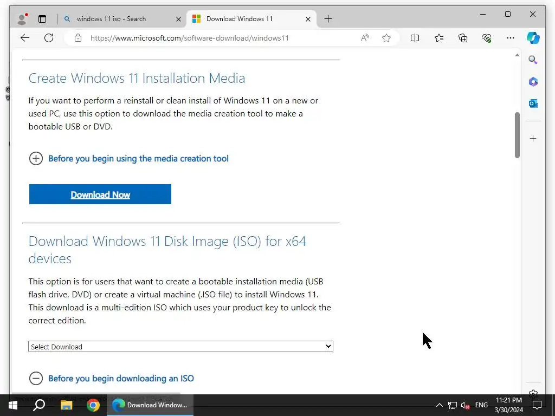Viewport: 555px width, 416px height.
Task: Open the notification center
Action: (537, 405)
